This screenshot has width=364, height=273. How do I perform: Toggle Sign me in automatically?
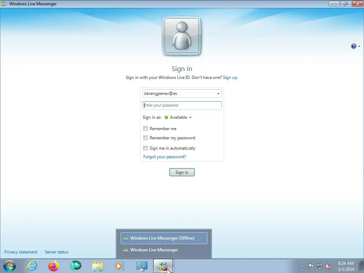pos(145,148)
